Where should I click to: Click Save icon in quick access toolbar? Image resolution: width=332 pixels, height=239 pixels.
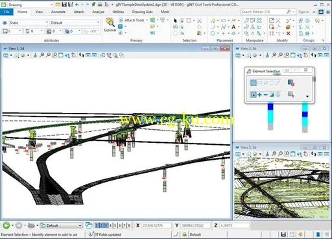64,5
